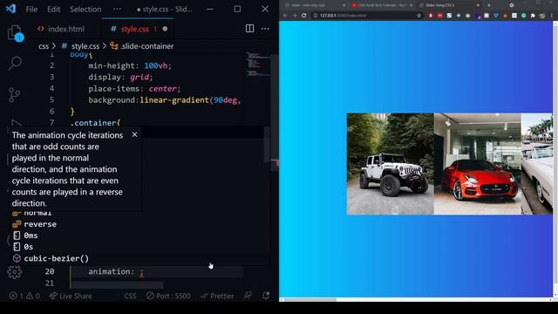Click style.css in breadcrumb path
The height and width of the screenshot is (314, 558).
click(85, 46)
